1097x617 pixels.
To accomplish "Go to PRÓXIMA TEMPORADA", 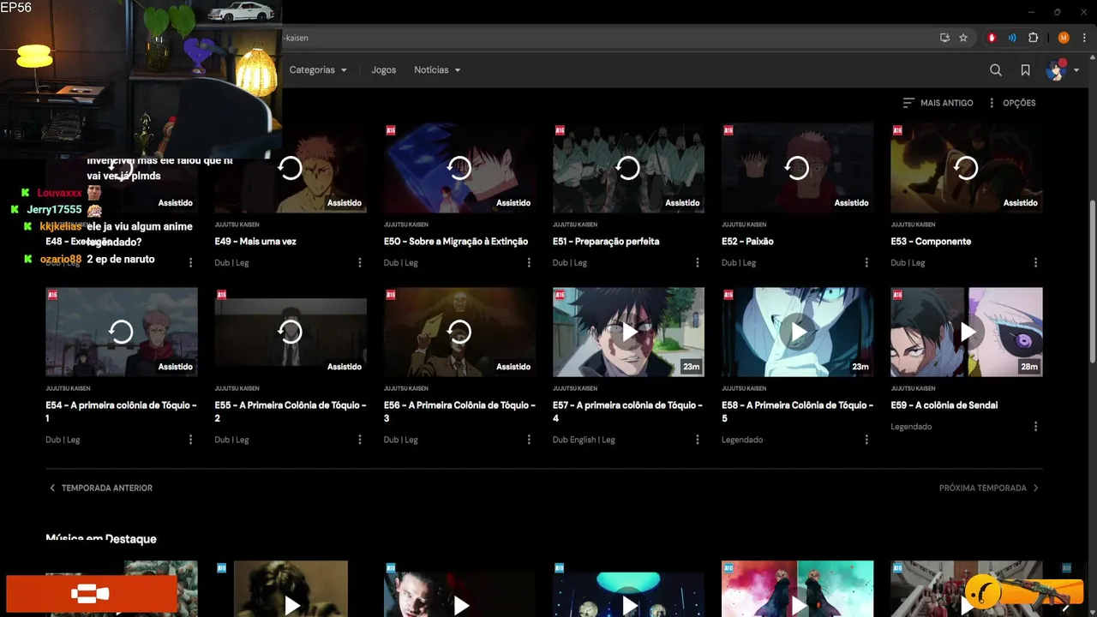I will click(x=989, y=488).
